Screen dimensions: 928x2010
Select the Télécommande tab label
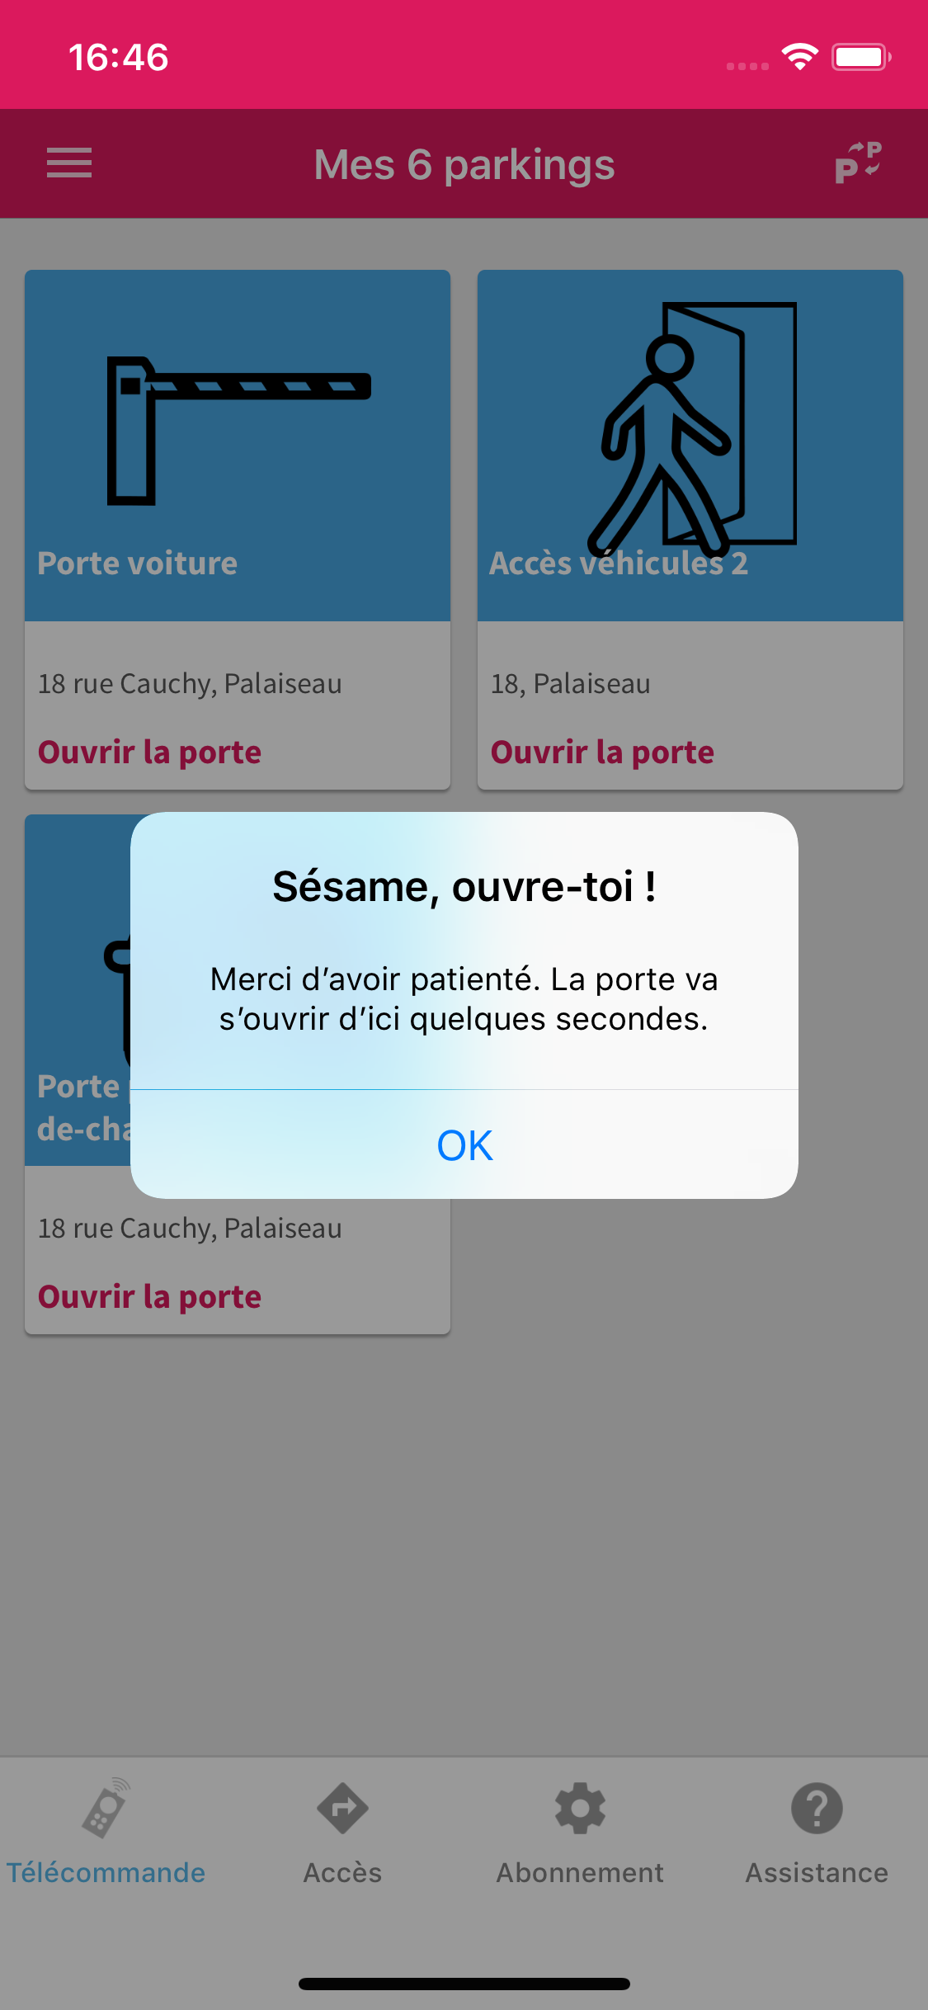(106, 1873)
